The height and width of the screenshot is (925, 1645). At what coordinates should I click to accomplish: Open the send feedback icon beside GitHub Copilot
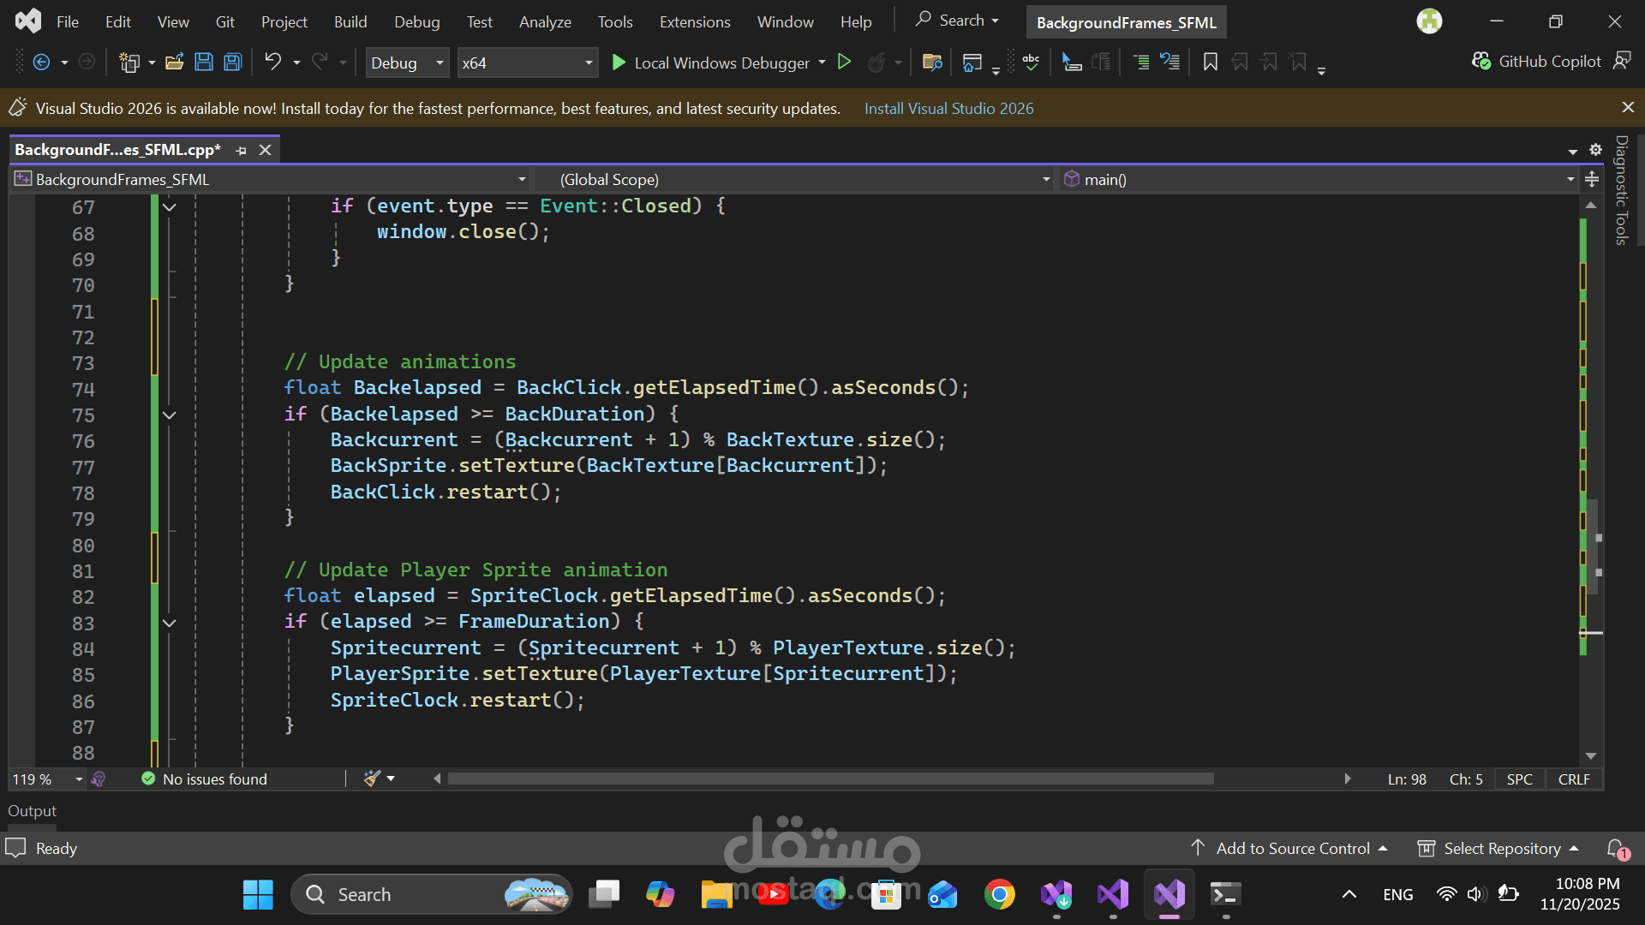(1622, 61)
